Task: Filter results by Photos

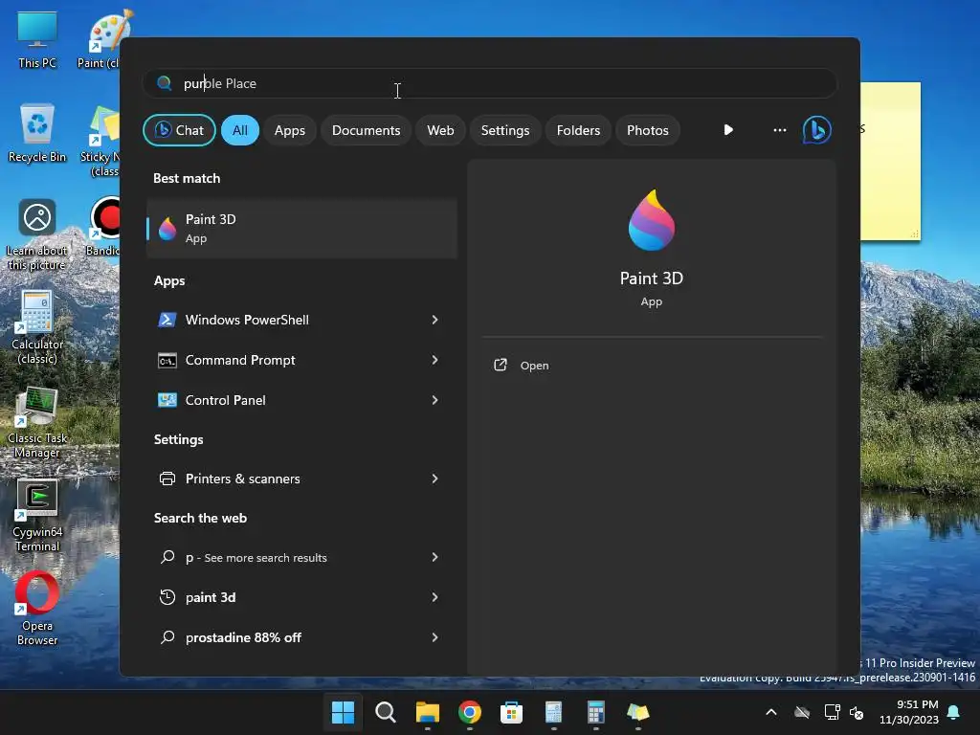Action: pos(648,130)
